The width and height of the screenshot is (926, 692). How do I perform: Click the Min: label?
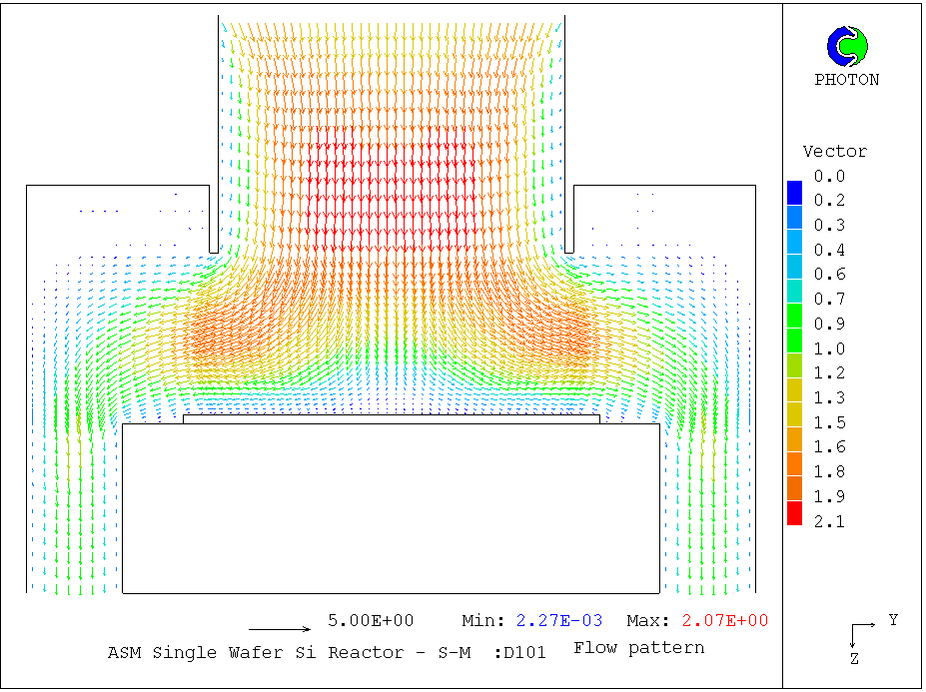(483, 620)
